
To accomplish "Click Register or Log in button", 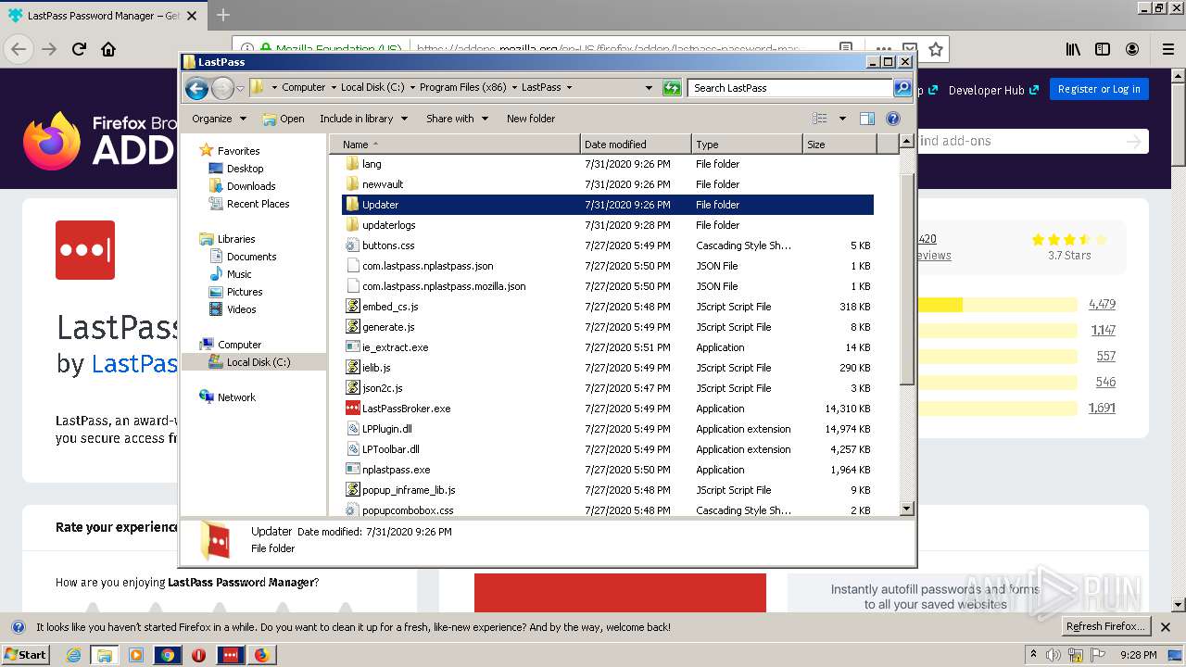I will pyautogui.click(x=1099, y=89).
